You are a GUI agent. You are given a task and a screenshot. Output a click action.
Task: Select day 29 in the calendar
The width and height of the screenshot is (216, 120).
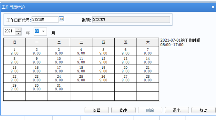point(15,87)
